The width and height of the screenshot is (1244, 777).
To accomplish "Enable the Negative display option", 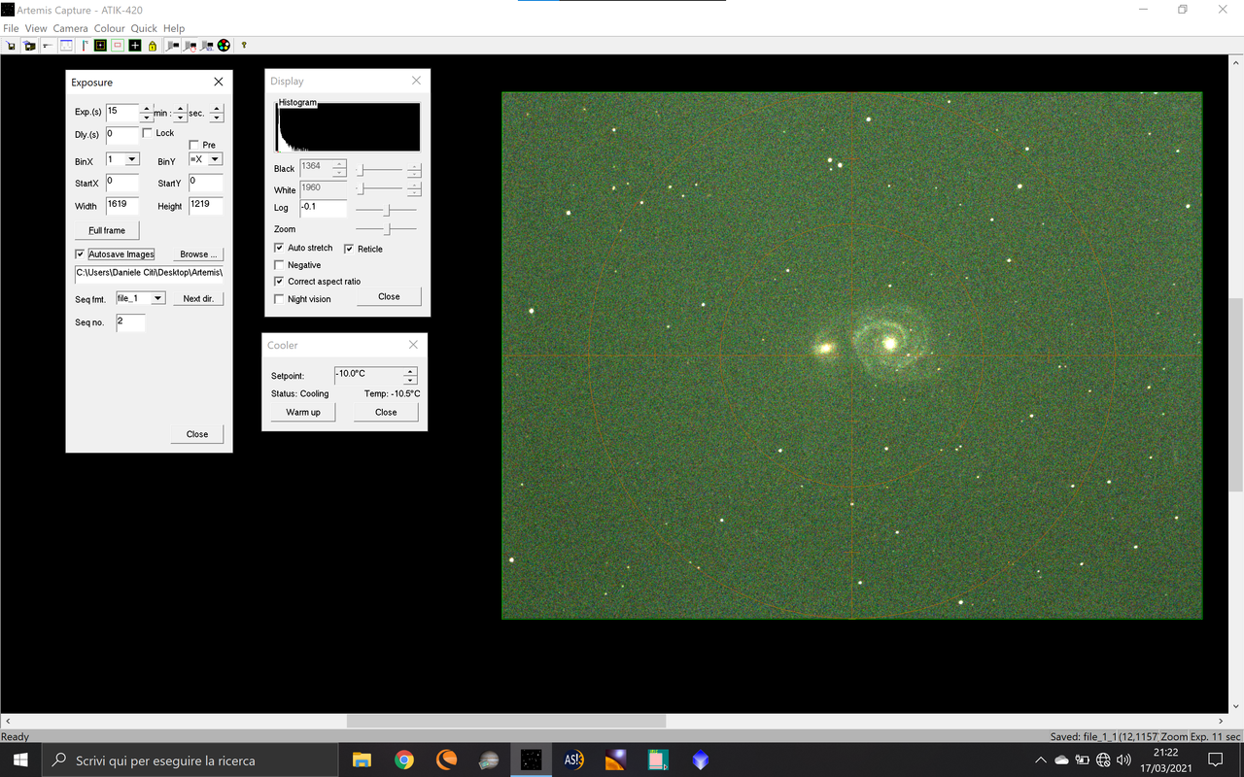I will [x=279, y=264].
